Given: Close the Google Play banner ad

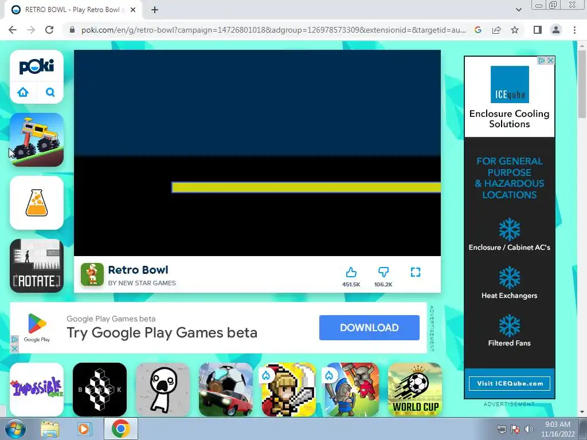Looking at the screenshot, I should click(x=14, y=349).
